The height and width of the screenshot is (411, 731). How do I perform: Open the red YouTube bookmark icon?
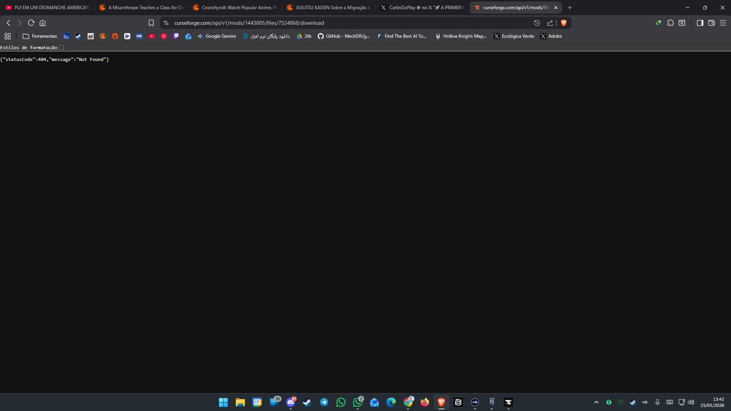pyautogui.click(x=152, y=36)
